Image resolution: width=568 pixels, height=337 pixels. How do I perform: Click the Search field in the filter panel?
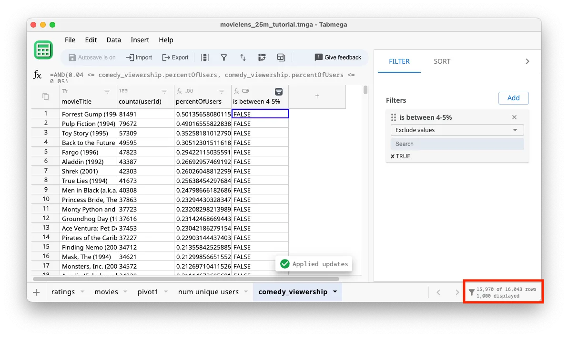click(x=457, y=144)
